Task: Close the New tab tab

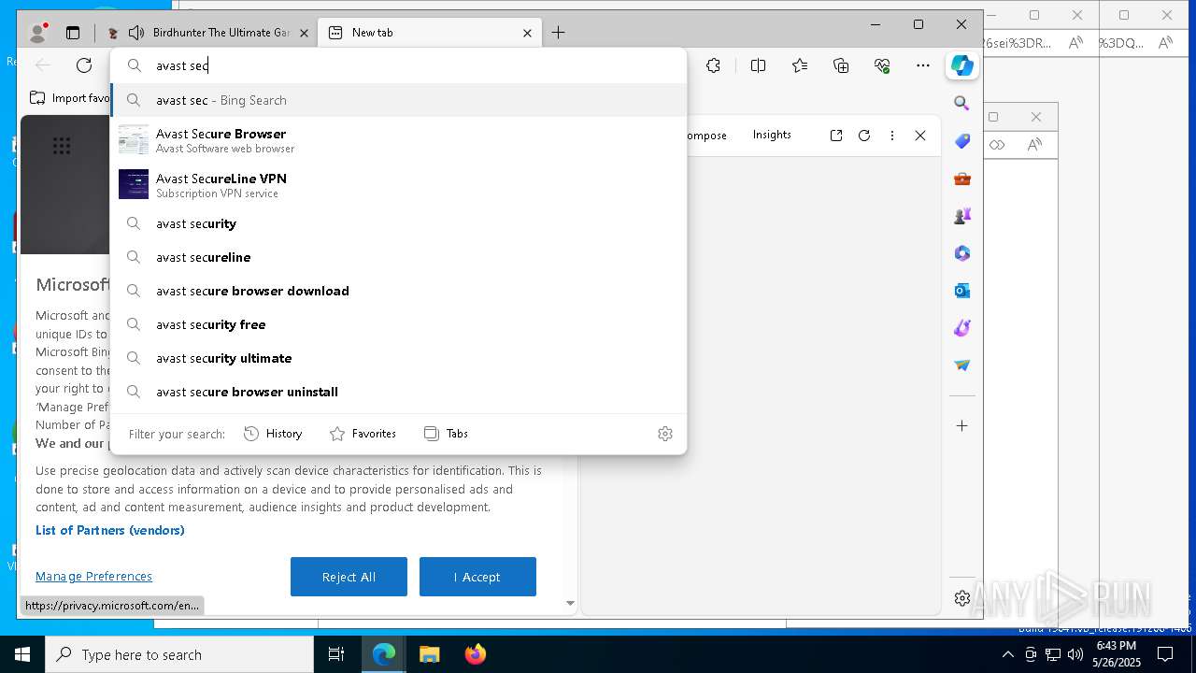Action: tap(527, 33)
